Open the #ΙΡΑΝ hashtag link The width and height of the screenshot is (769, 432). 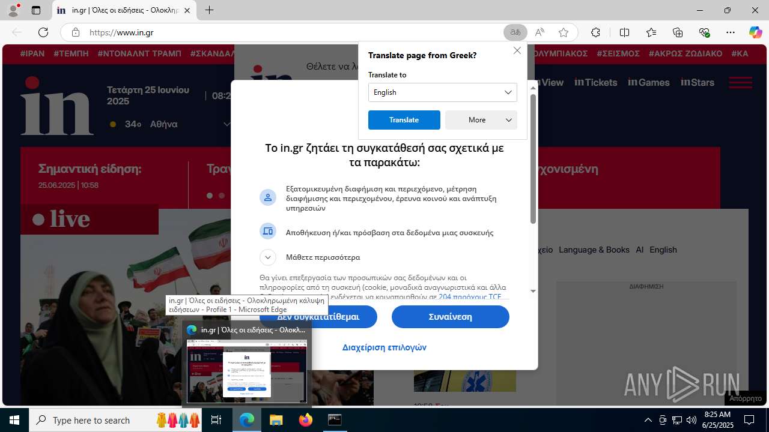[x=32, y=53]
